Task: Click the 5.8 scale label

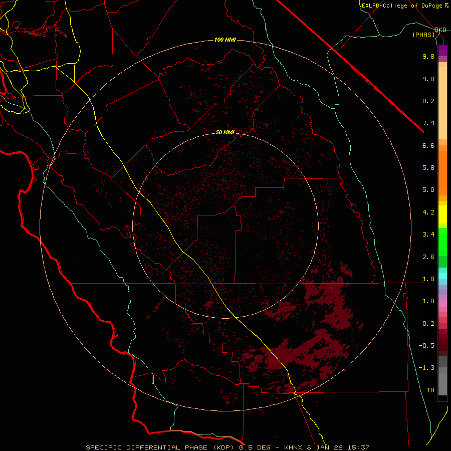Action: (428, 168)
